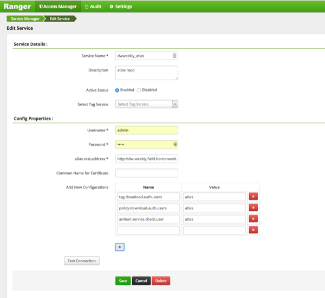
Task: Click the Common Name for Certificate field
Action: (x=147, y=173)
